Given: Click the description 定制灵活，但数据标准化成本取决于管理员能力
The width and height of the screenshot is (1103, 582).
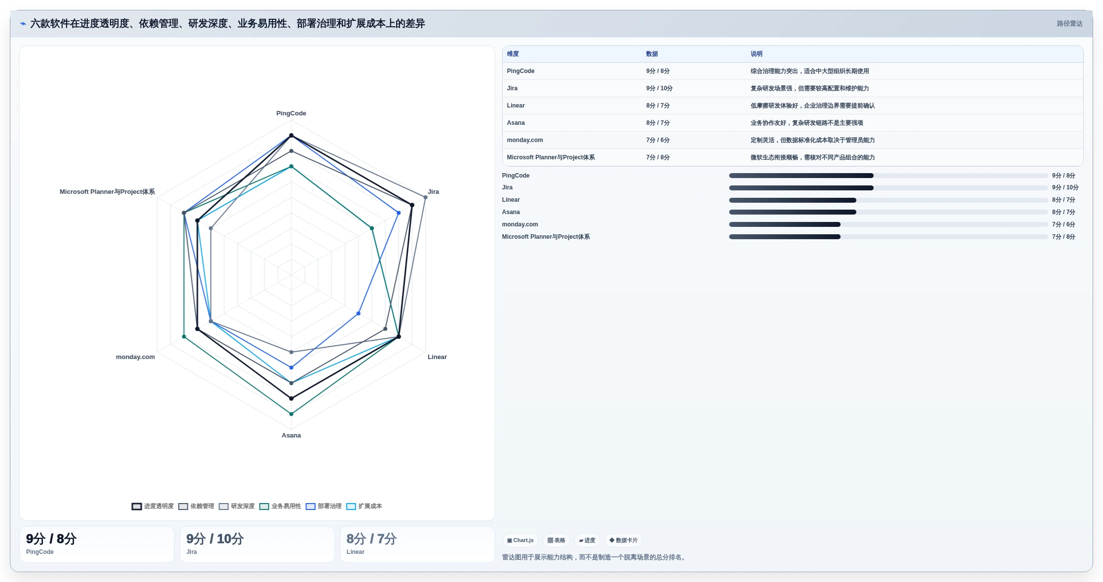Looking at the screenshot, I should click(812, 140).
